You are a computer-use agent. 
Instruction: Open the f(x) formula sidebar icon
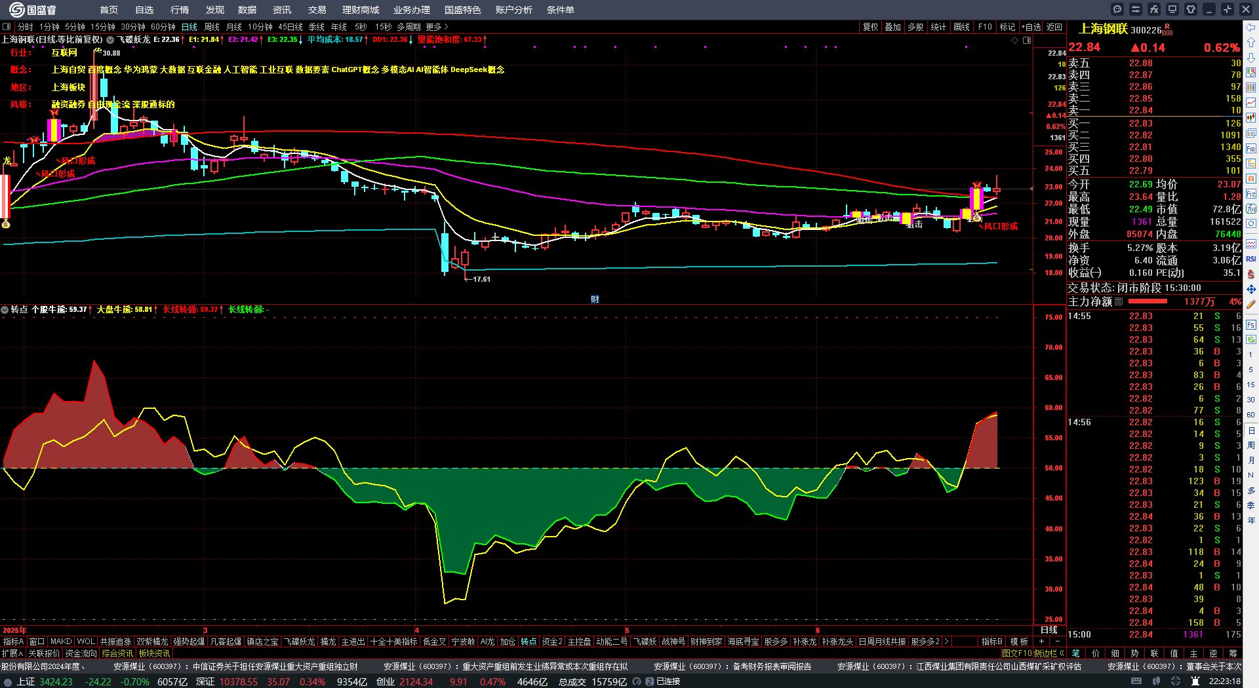[x=1251, y=209]
